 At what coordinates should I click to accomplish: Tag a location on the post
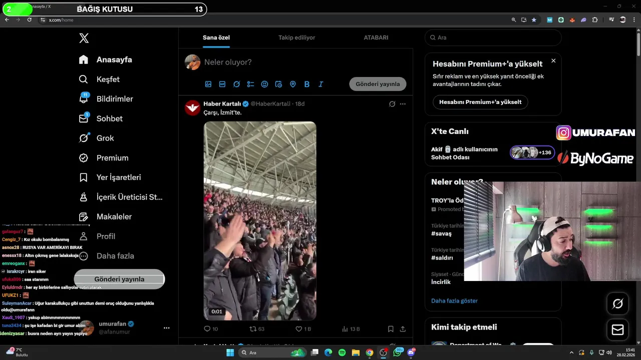click(x=293, y=84)
